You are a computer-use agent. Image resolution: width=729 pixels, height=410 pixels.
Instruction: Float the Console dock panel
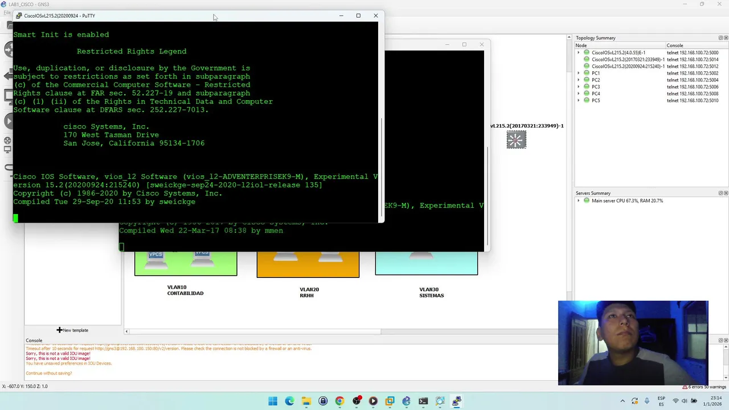[720, 341]
